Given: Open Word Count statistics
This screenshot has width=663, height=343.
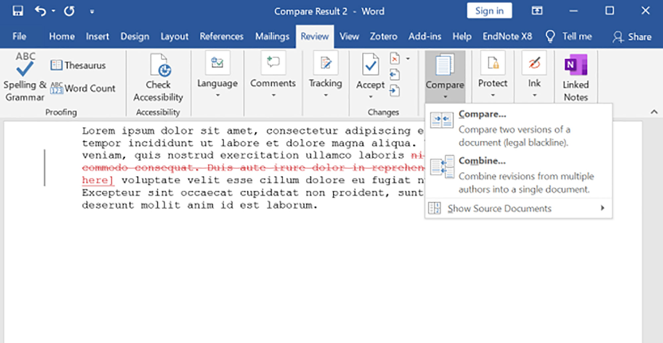Looking at the screenshot, I should 83,88.
